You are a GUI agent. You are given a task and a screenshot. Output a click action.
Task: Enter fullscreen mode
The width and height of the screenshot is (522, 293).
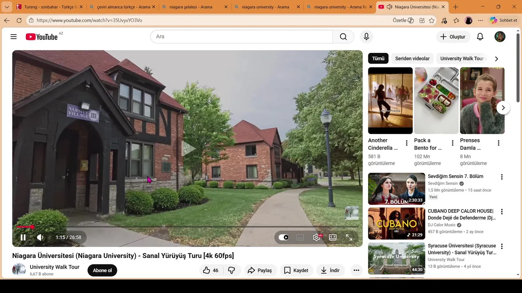(x=349, y=237)
